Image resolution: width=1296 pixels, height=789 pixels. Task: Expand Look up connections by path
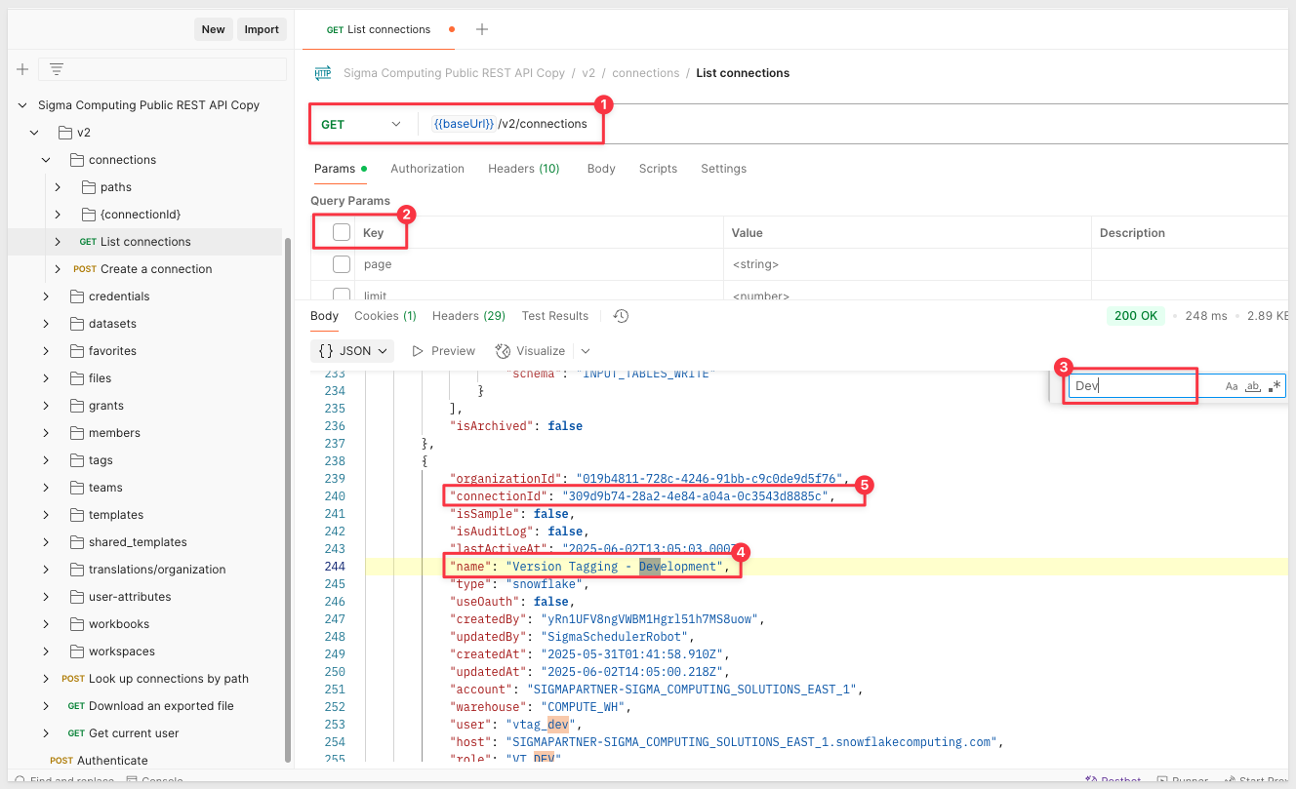click(x=46, y=679)
